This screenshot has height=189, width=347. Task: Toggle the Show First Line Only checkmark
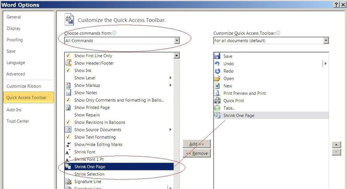tap(68, 56)
